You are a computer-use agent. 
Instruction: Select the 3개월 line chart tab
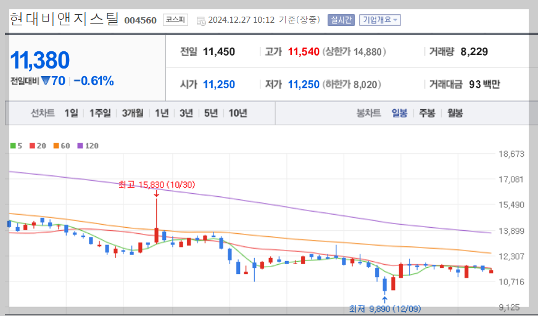pyautogui.click(x=133, y=113)
